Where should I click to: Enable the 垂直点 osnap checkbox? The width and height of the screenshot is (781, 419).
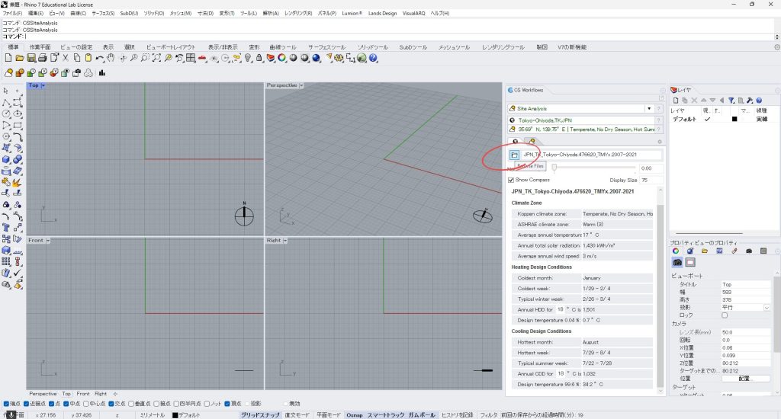(x=132, y=404)
